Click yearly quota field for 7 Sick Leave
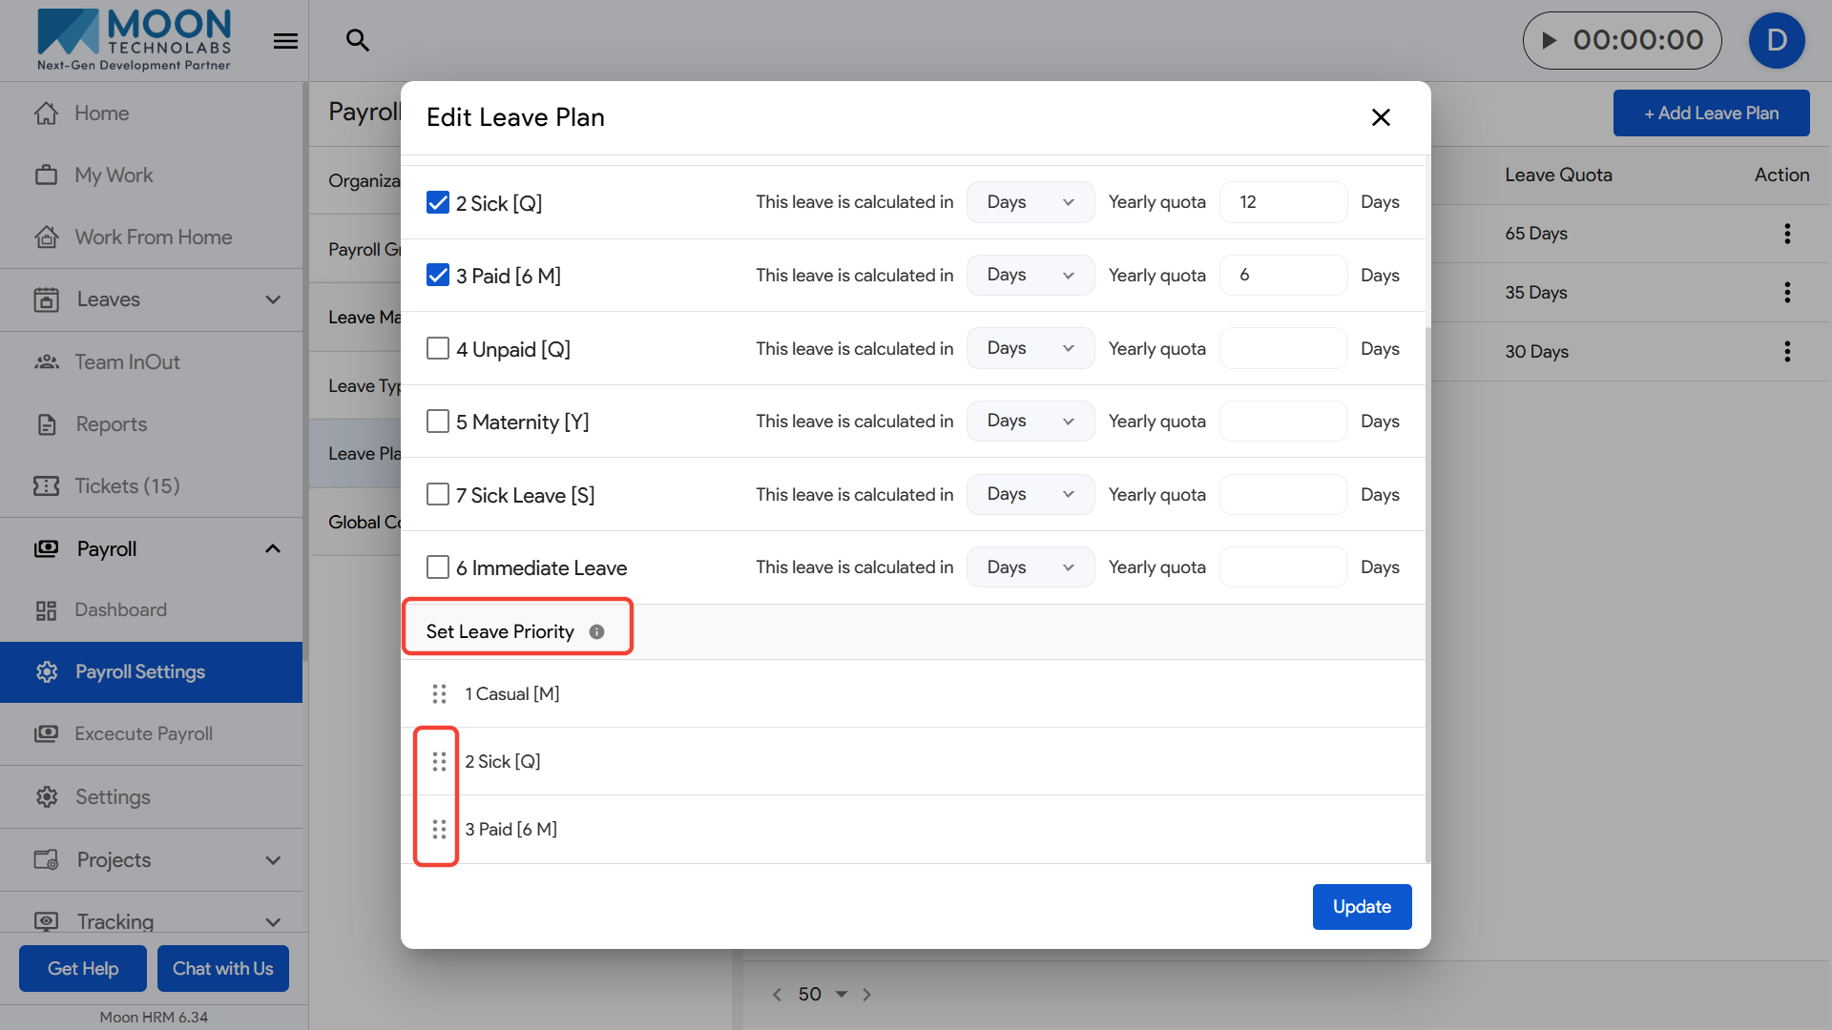This screenshot has height=1030, width=1832. click(1282, 495)
